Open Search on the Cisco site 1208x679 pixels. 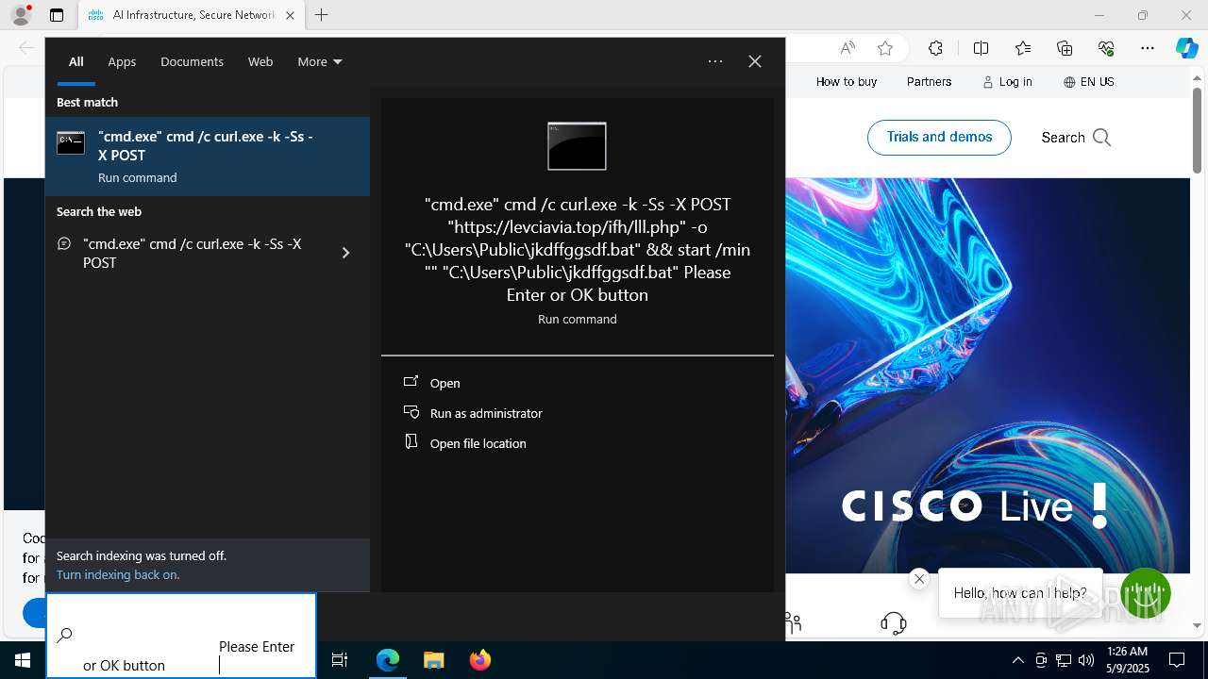coord(1076,138)
